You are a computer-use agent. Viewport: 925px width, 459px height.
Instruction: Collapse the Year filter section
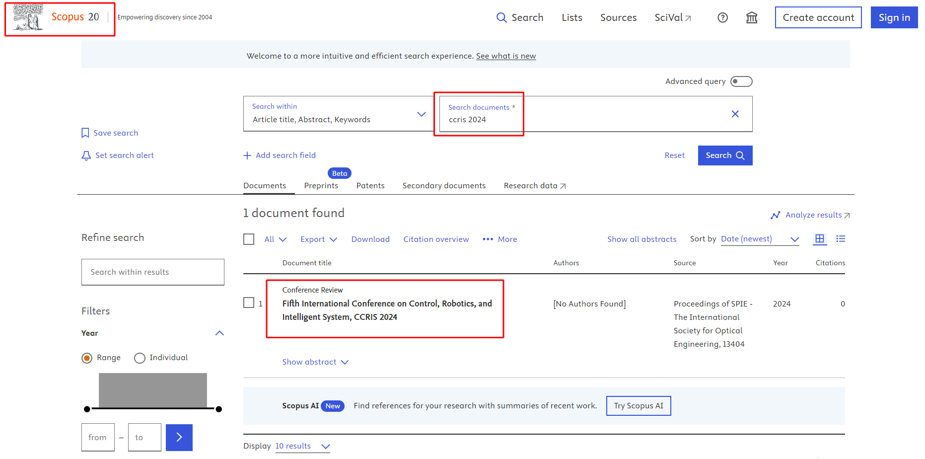coord(219,333)
